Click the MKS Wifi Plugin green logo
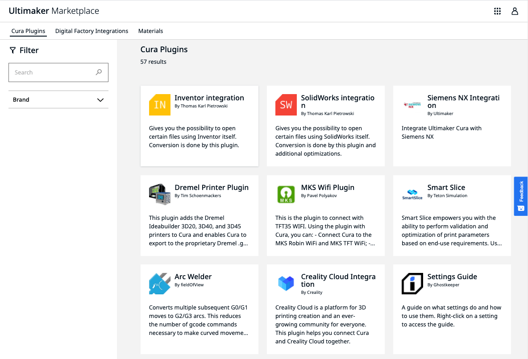This screenshot has width=528, height=359. click(x=286, y=194)
